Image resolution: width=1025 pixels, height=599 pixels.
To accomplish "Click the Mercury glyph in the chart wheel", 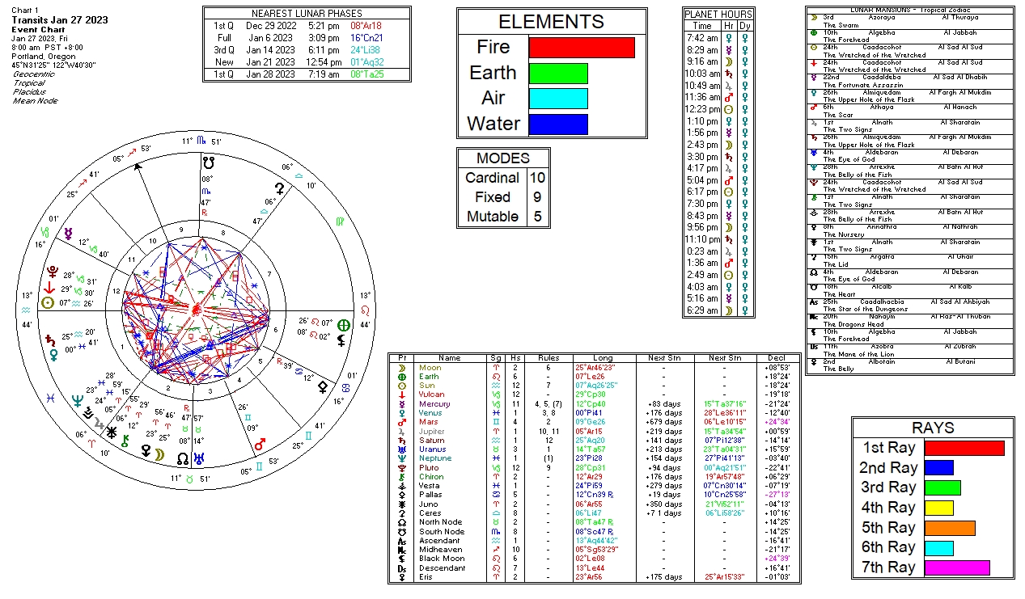I will [69, 232].
